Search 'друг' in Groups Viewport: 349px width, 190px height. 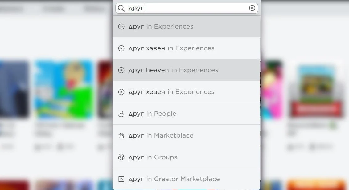187,157
